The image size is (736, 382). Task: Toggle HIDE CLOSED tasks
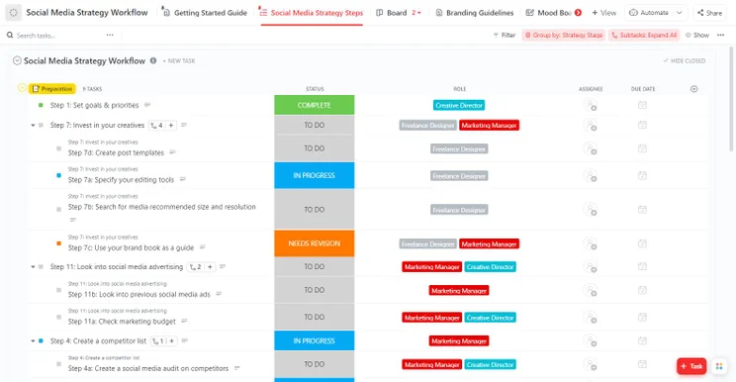coord(685,61)
